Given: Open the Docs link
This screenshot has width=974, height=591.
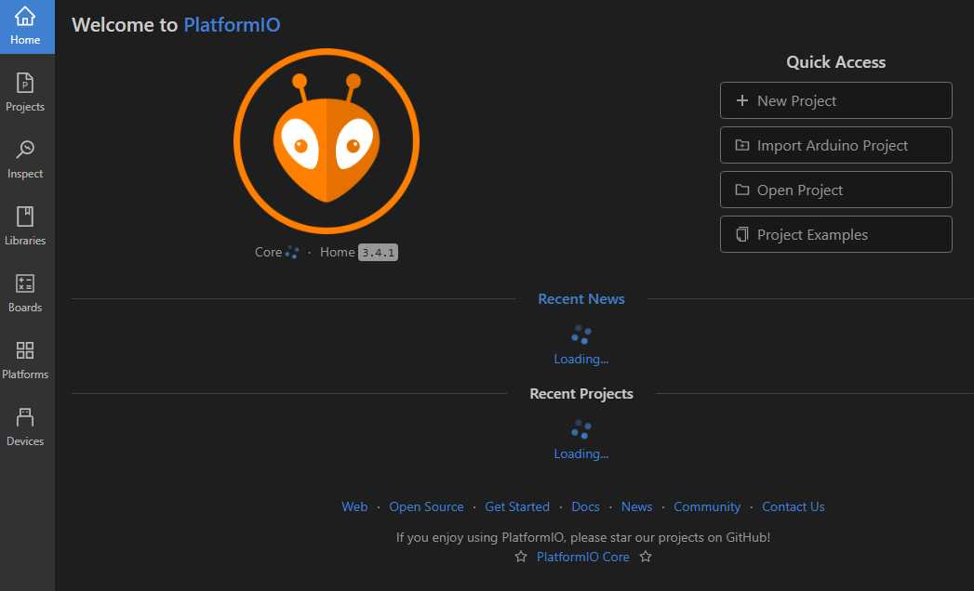Looking at the screenshot, I should tap(585, 506).
